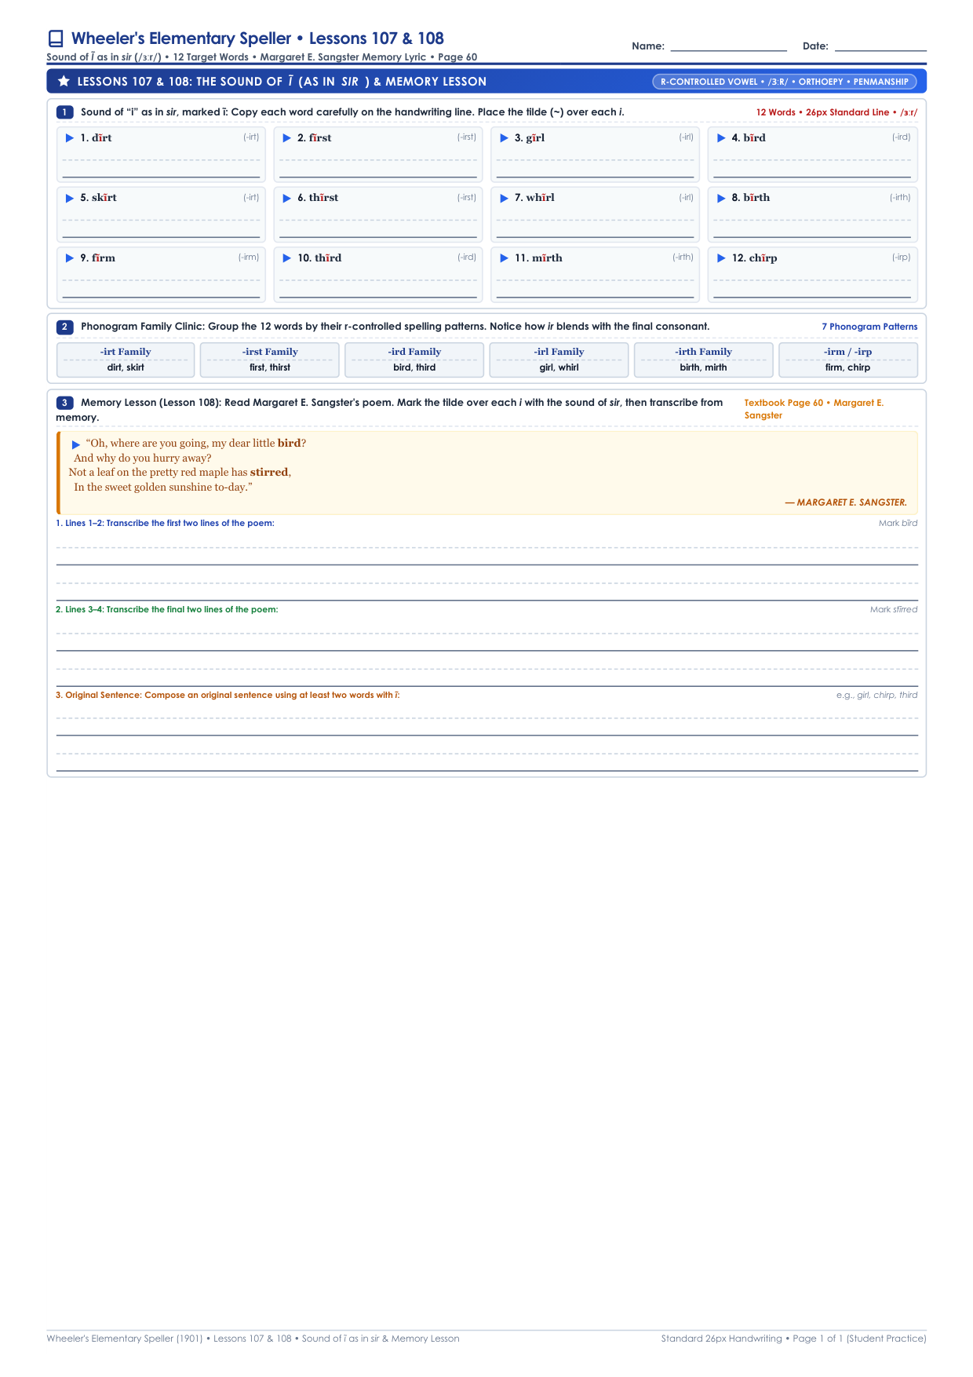Select the -irm / -irp family box
The image size is (973, 1377).
pyautogui.click(x=848, y=360)
